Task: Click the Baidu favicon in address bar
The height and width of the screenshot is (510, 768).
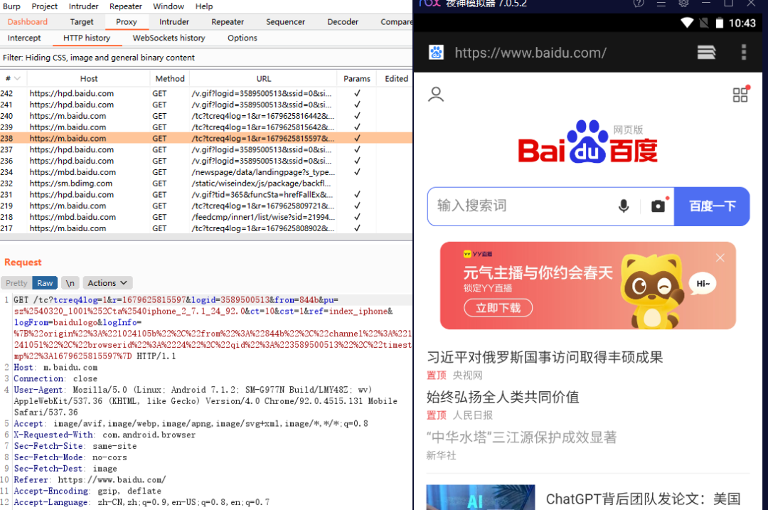Action: (436, 52)
